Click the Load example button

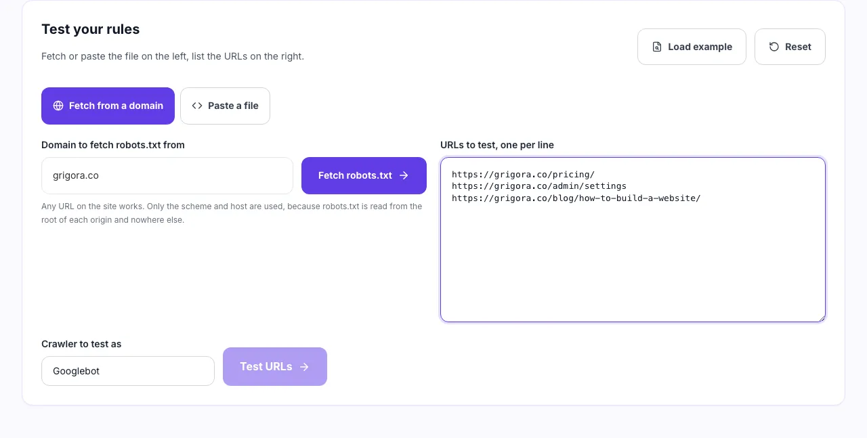(692, 47)
